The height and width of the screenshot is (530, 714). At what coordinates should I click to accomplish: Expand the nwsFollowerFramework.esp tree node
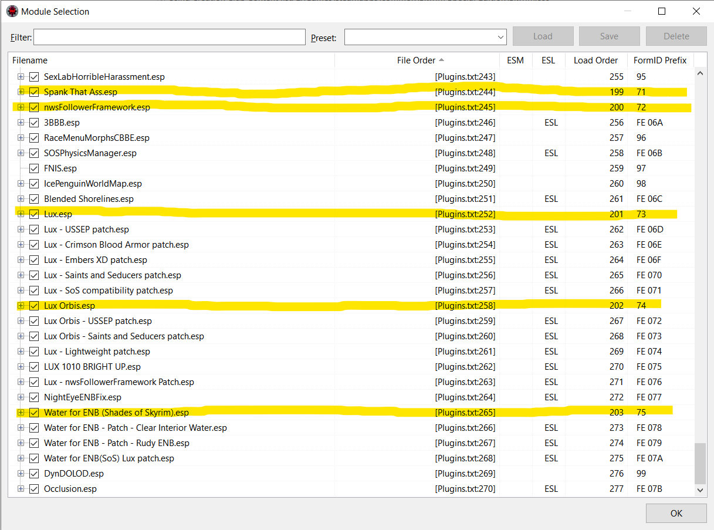[21, 107]
